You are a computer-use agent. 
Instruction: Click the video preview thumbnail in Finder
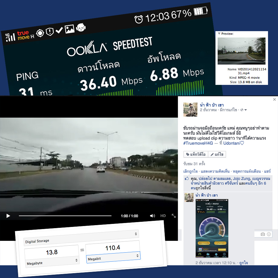point(241,51)
